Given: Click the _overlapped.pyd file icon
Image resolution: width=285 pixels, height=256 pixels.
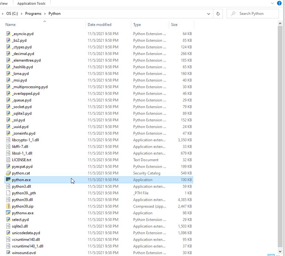Looking at the screenshot, I should [8, 93].
